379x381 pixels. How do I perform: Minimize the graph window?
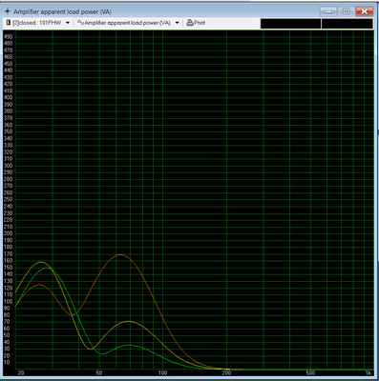328,11
